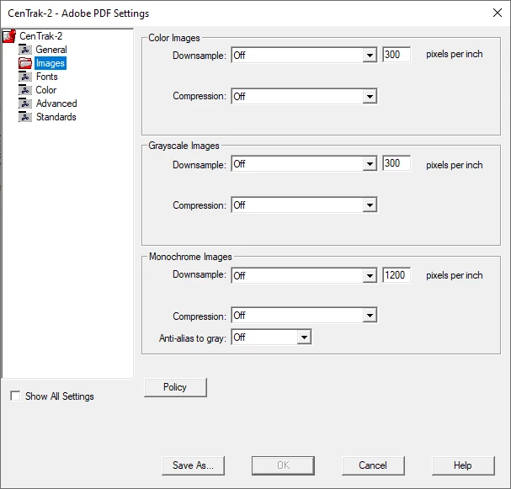Open the General settings section
The height and width of the screenshot is (489, 511).
coord(51,50)
